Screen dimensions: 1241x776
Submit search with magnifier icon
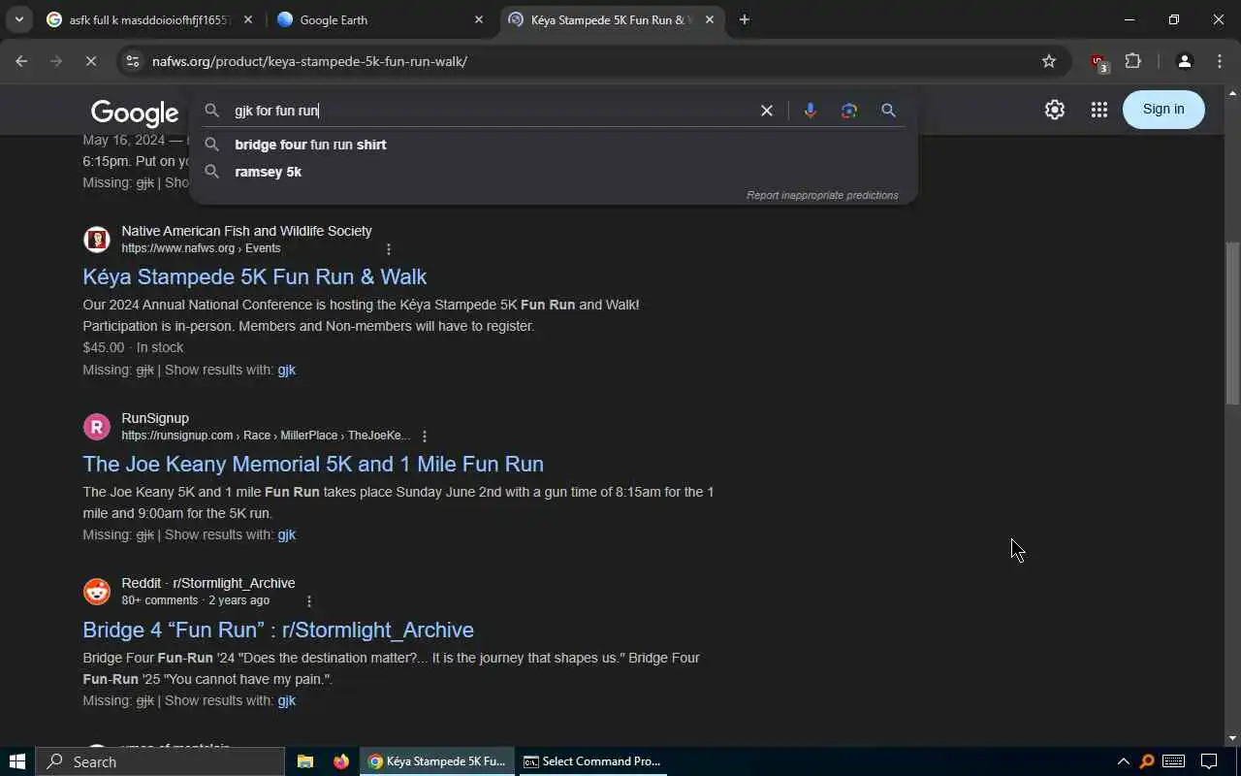click(x=888, y=111)
